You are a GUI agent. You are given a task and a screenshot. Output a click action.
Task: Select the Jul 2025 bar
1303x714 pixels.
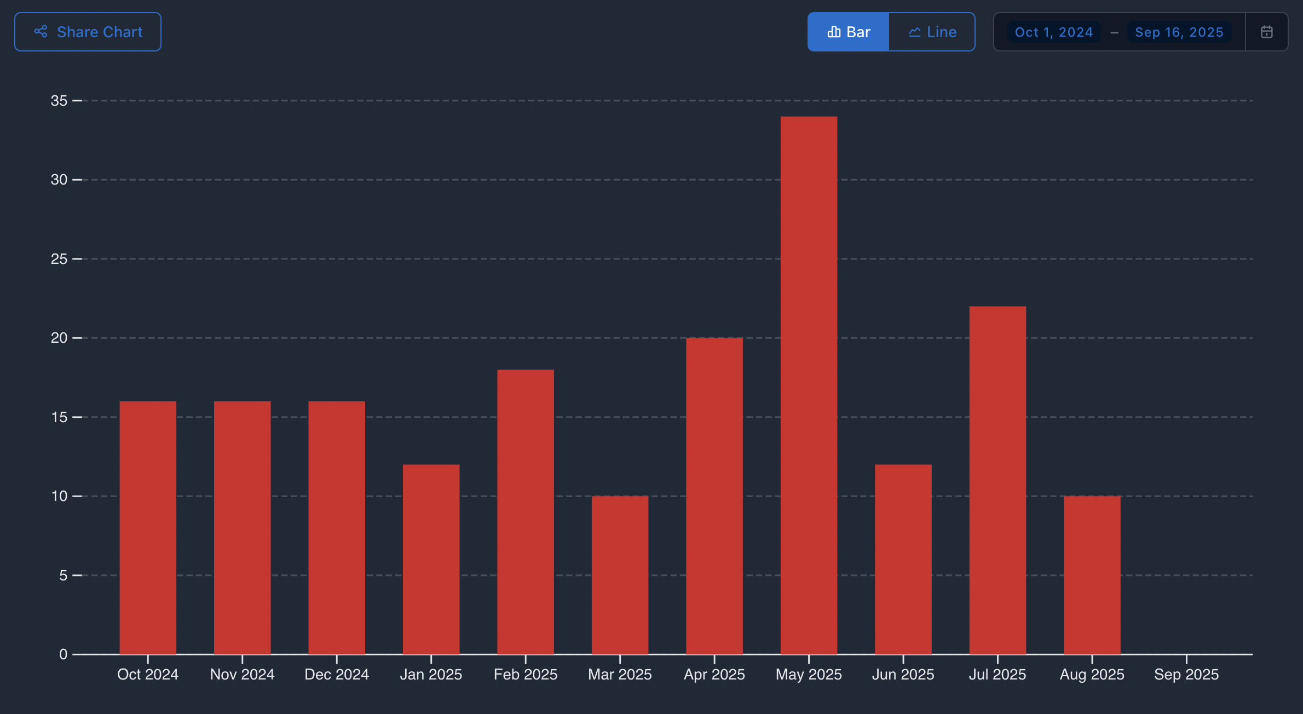[x=998, y=480]
